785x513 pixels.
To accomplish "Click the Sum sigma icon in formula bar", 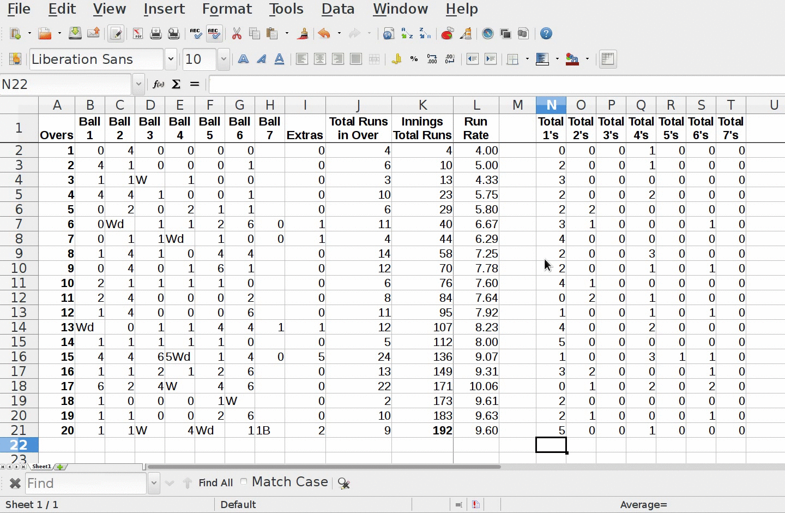I will click(x=176, y=84).
